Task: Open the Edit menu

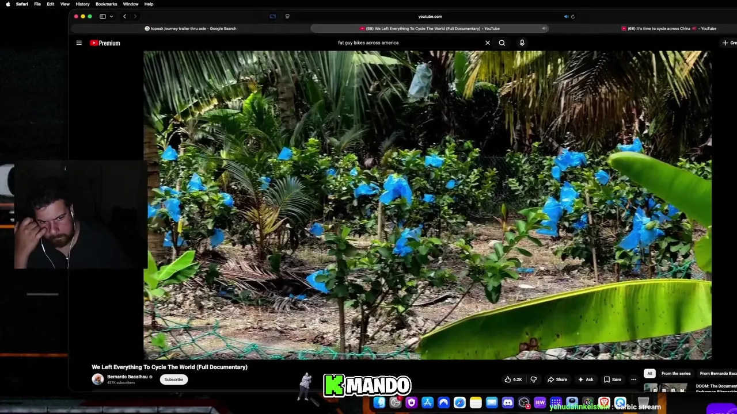Action: (51, 4)
